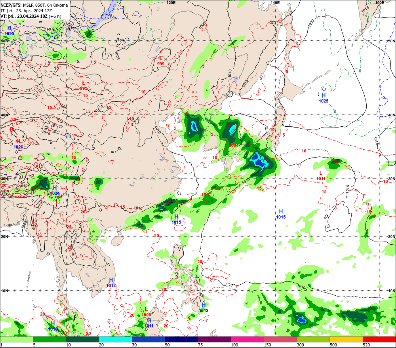Viewport: 396px width, 348px height.
Task: Select the red 520+ legend swatch
Action: pyautogui.click(x=379, y=339)
